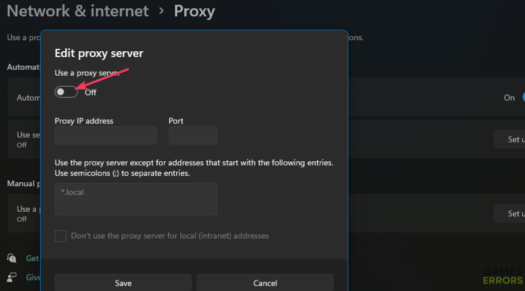Click the Edit proxy server heading
The width and height of the screenshot is (525, 291).
[99, 53]
